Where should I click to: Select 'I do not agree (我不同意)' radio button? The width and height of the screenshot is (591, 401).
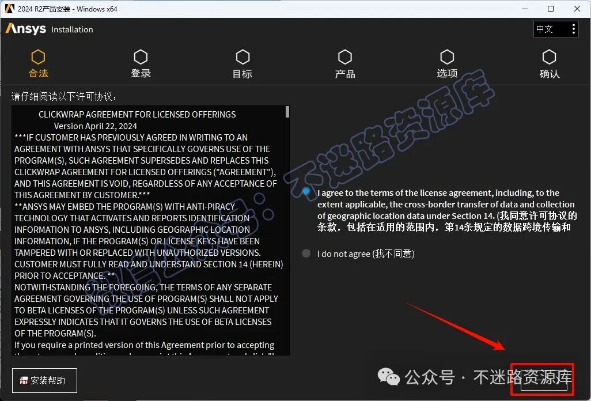pyautogui.click(x=306, y=254)
